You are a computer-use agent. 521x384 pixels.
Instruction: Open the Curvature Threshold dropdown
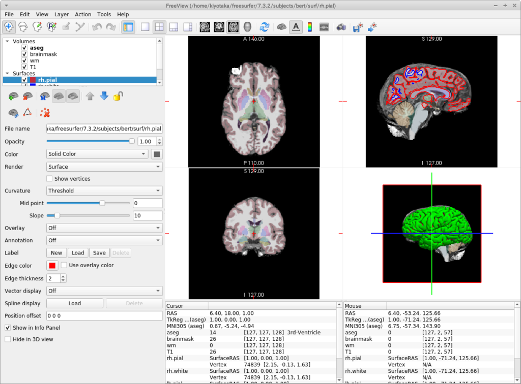pos(104,191)
